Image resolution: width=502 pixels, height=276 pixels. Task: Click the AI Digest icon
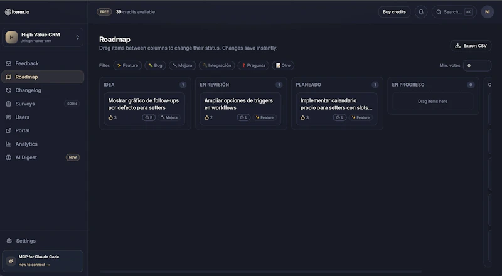pyautogui.click(x=9, y=157)
